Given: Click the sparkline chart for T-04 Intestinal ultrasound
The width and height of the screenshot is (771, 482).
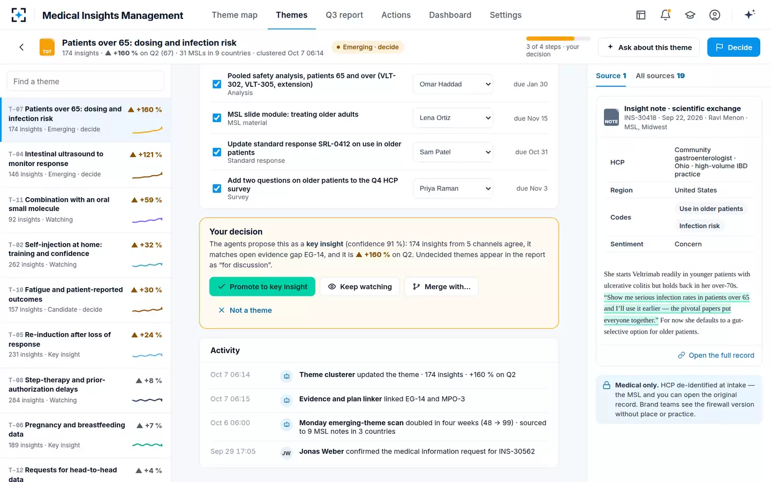Looking at the screenshot, I should pyautogui.click(x=147, y=175).
